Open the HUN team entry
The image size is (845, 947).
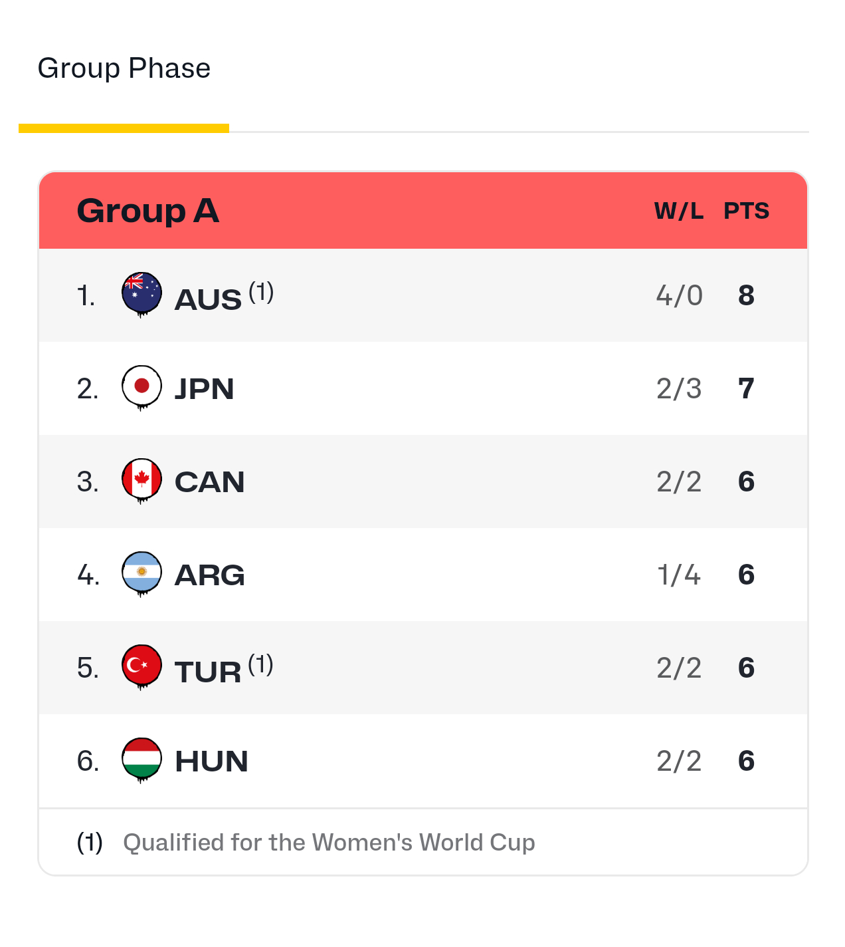[211, 761]
